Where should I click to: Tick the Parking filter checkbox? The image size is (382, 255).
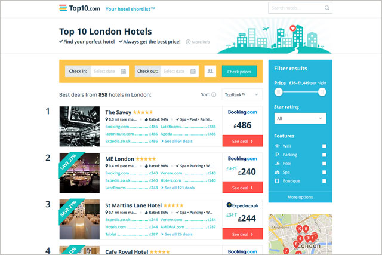point(324,155)
